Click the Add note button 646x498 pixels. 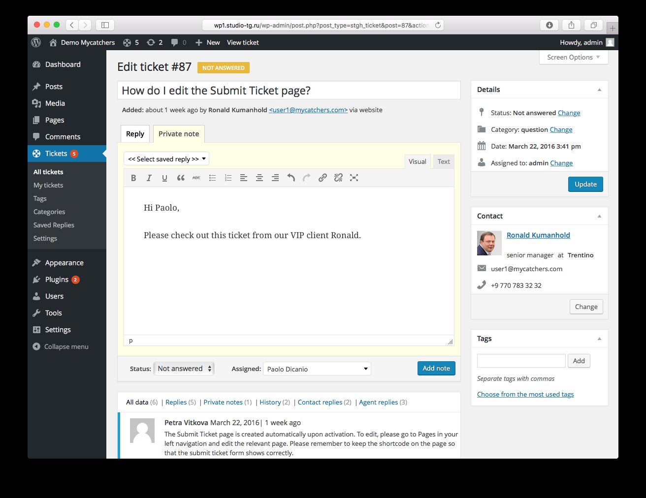pos(436,368)
